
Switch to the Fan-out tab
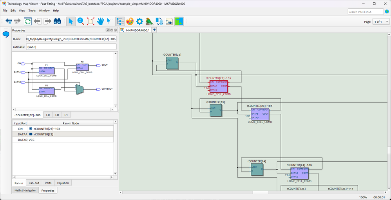tap(34, 183)
